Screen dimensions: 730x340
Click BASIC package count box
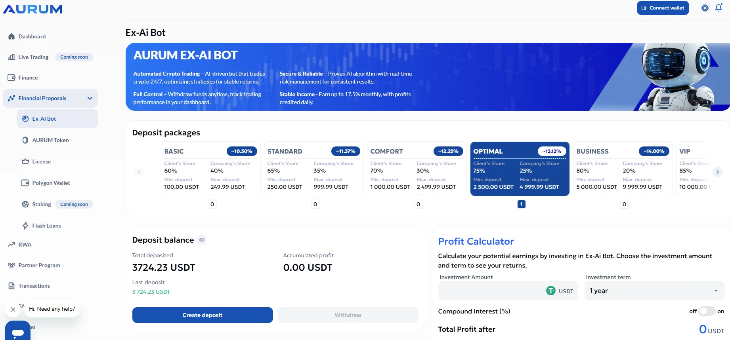click(x=212, y=204)
